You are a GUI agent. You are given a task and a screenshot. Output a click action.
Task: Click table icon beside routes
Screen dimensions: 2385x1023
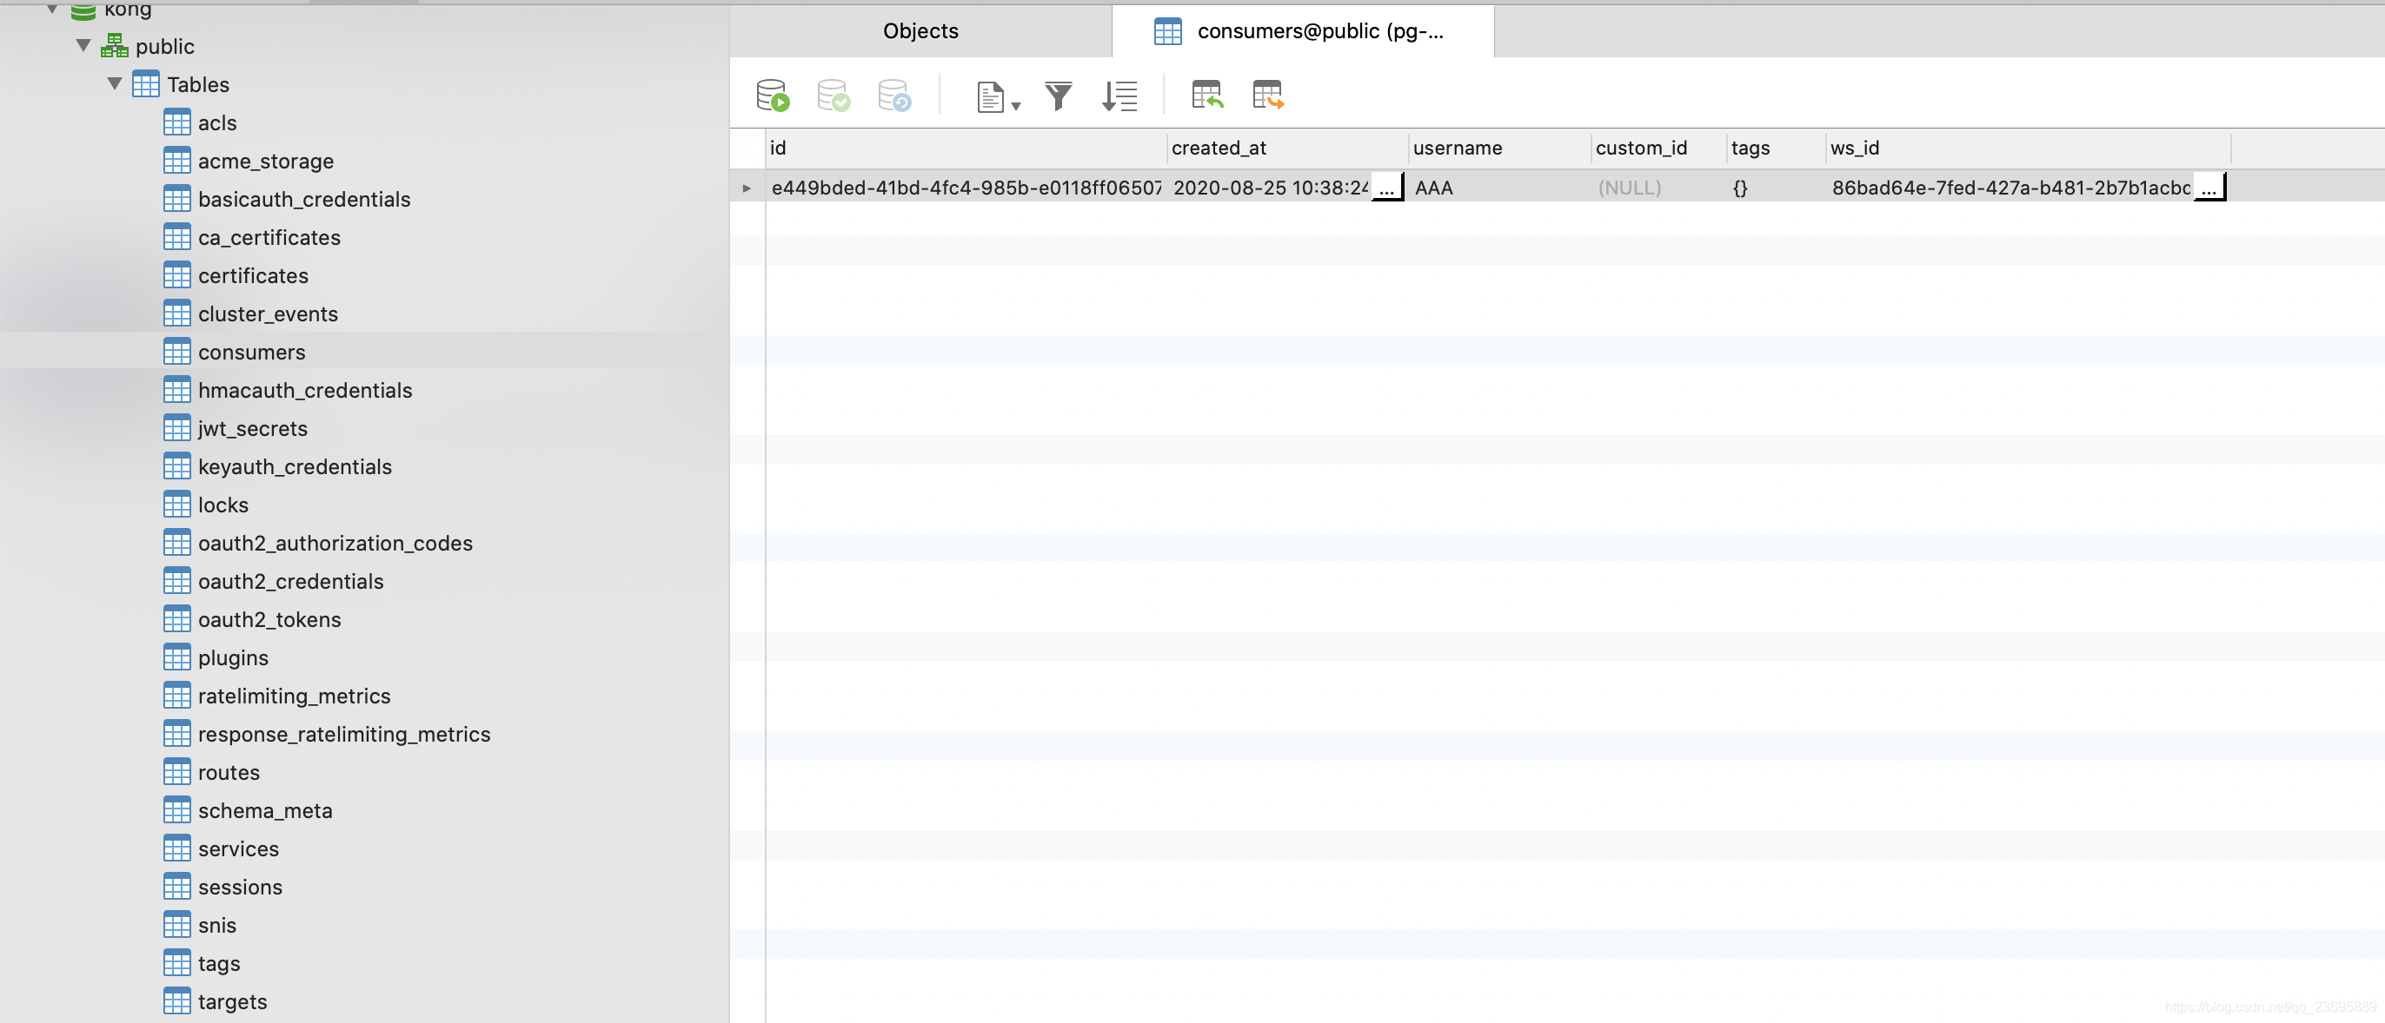pyautogui.click(x=176, y=772)
